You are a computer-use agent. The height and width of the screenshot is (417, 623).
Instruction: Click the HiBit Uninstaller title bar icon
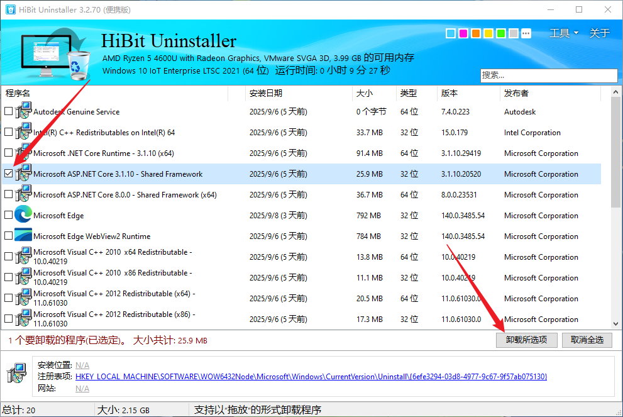tap(11, 9)
